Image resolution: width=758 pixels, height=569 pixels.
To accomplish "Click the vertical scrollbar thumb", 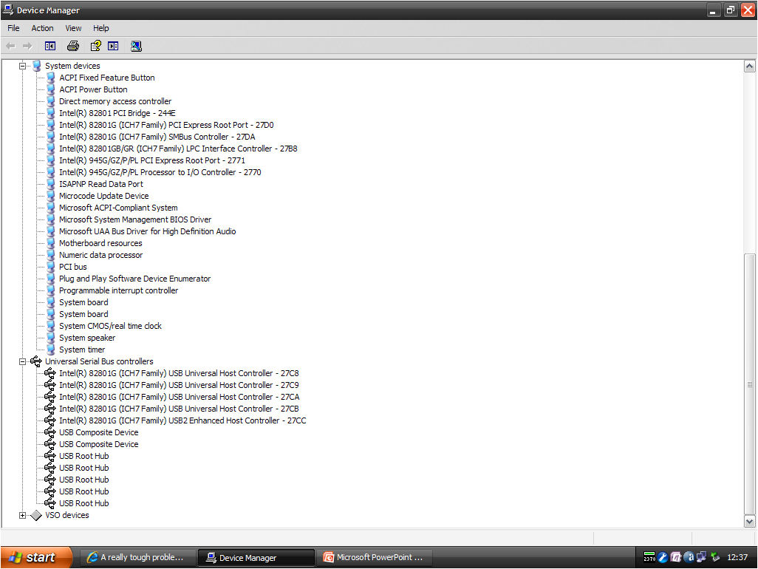I will [x=749, y=384].
